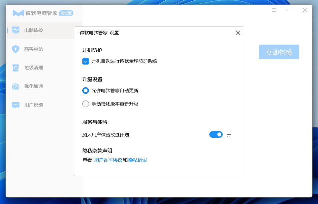Switch to 垃圾清理 sidebar label
This screenshot has width=318, height=204.
(34, 68)
